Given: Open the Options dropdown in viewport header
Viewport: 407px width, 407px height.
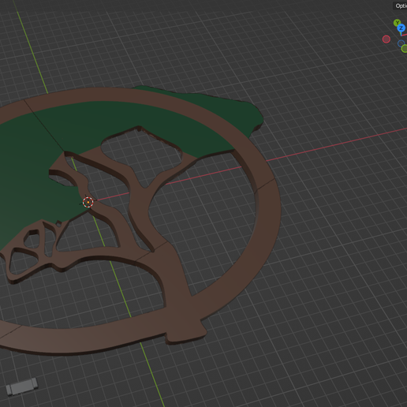Looking at the screenshot, I should click(x=400, y=6).
